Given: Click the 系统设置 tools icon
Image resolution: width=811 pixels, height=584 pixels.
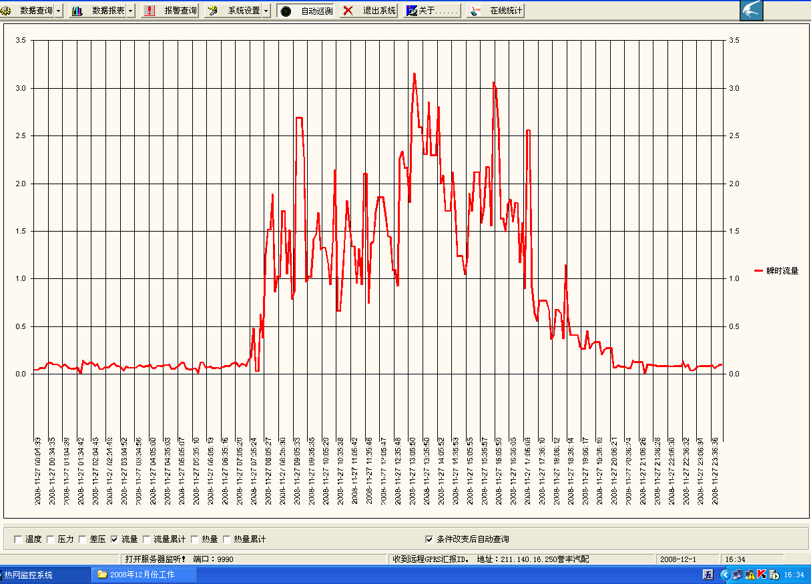Looking at the screenshot, I should tap(213, 11).
